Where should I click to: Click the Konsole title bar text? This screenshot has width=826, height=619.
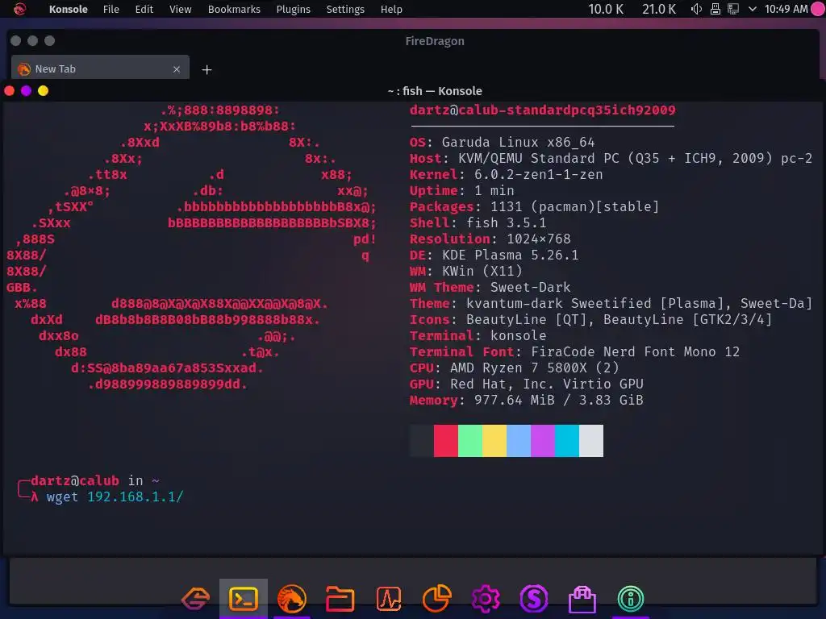435,91
